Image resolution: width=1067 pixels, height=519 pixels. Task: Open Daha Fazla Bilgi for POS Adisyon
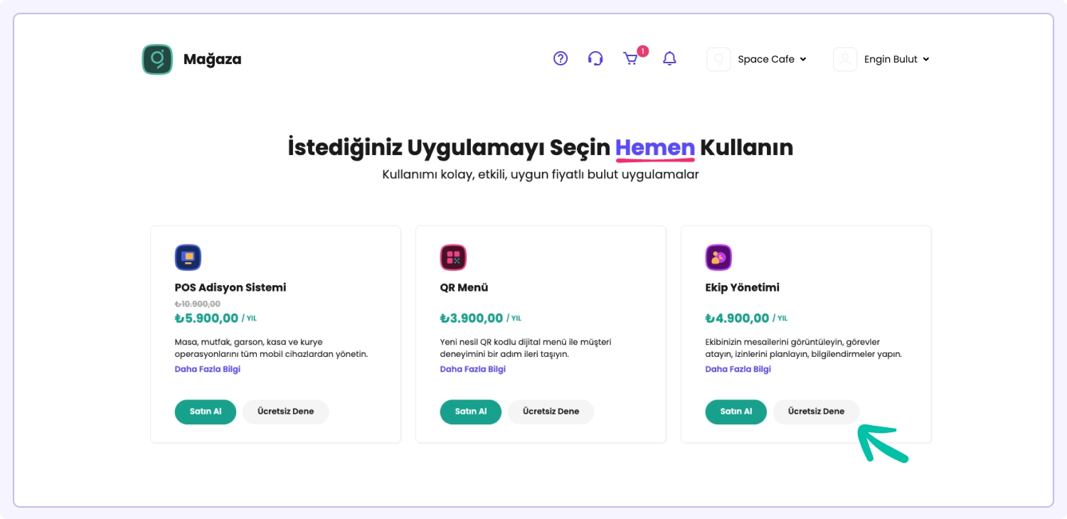click(x=208, y=370)
